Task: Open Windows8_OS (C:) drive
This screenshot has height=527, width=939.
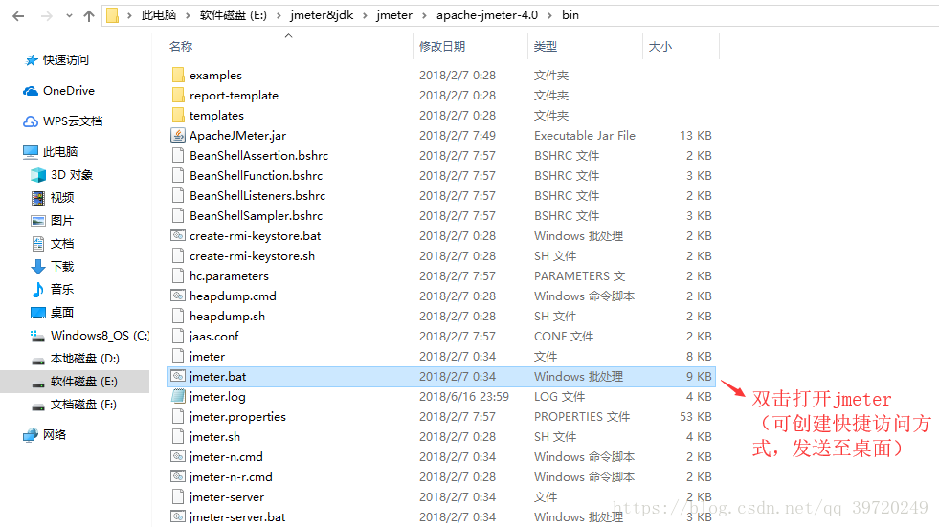Action: 100,336
